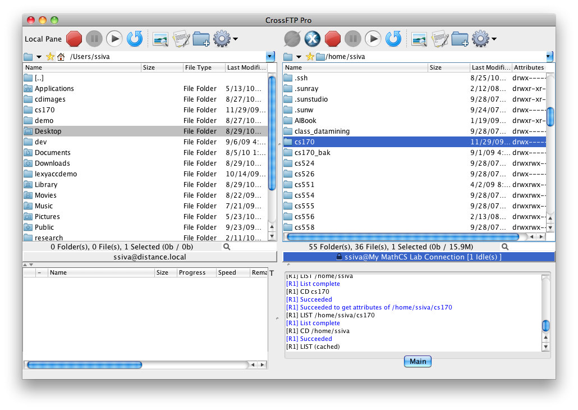The image size is (578, 410).
Task: Select the Applications folder in the local pane
Action: [145, 89]
